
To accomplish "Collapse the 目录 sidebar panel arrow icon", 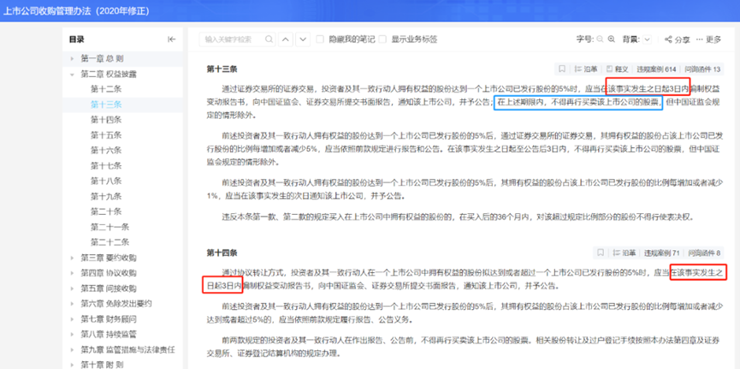I will [x=171, y=39].
